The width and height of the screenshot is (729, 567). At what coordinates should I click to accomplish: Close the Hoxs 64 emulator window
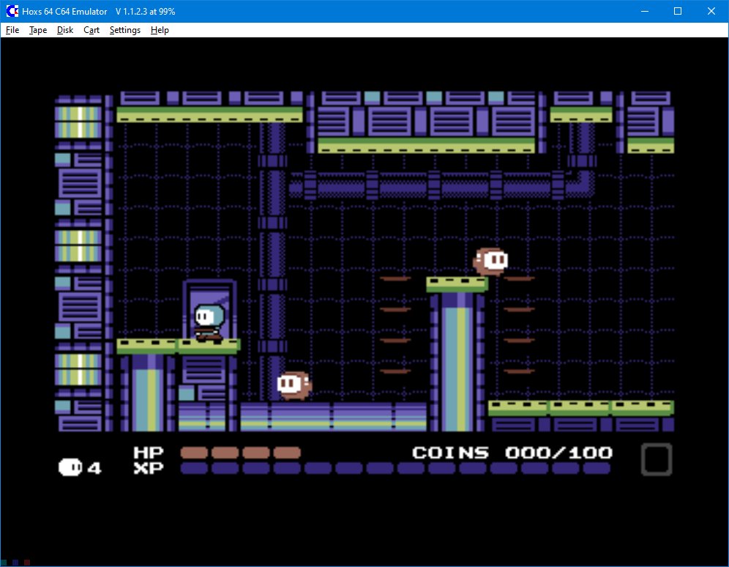click(711, 11)
